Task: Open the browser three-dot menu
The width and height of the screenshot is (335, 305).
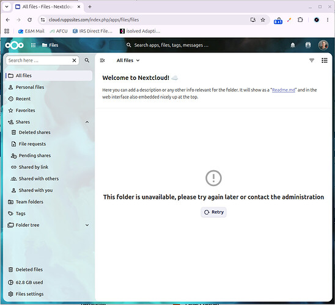Action: [328, 20]
